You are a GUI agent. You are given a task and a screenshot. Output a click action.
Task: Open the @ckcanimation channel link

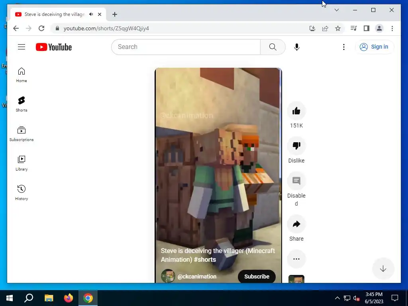[197, 277]
